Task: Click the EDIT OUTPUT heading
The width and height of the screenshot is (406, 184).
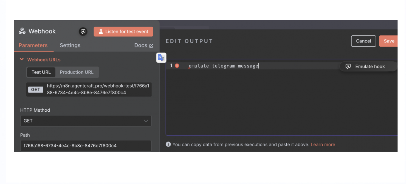Action: click(x=189, y=41)
